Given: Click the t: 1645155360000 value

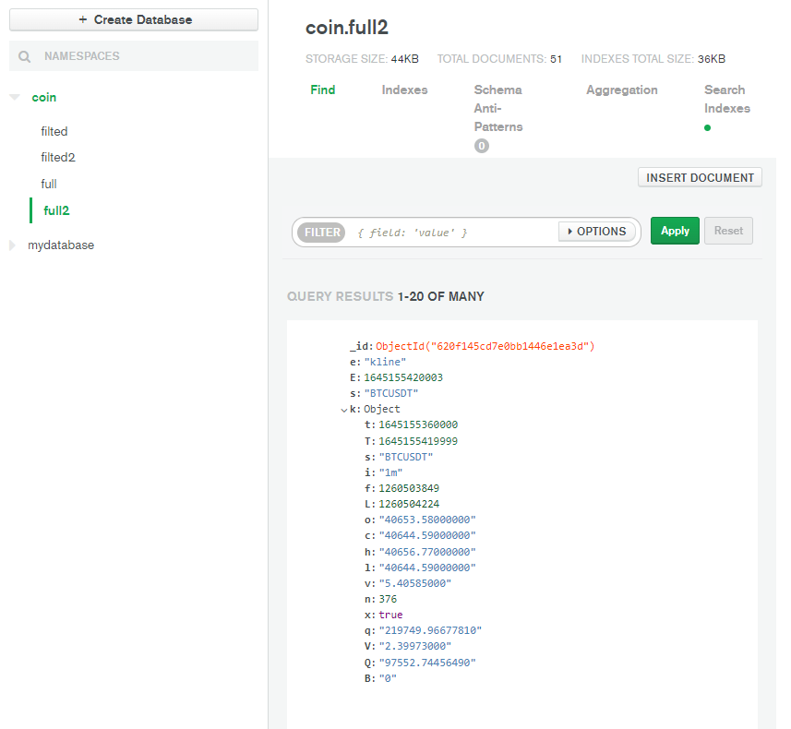Looking at the screenshot, I should tap(418, 424).
